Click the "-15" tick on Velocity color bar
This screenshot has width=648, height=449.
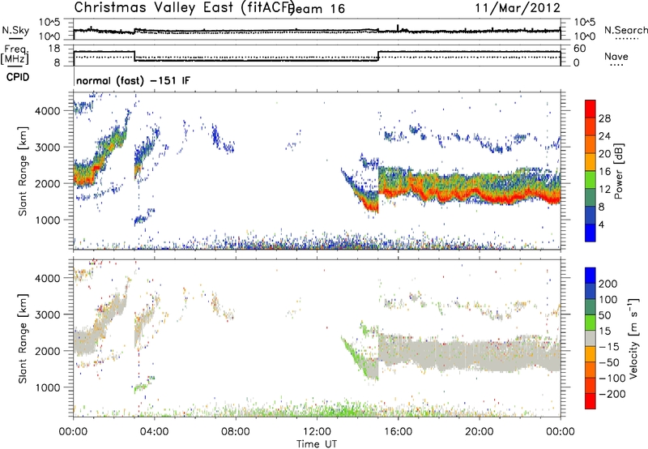[x=609, y=346]
